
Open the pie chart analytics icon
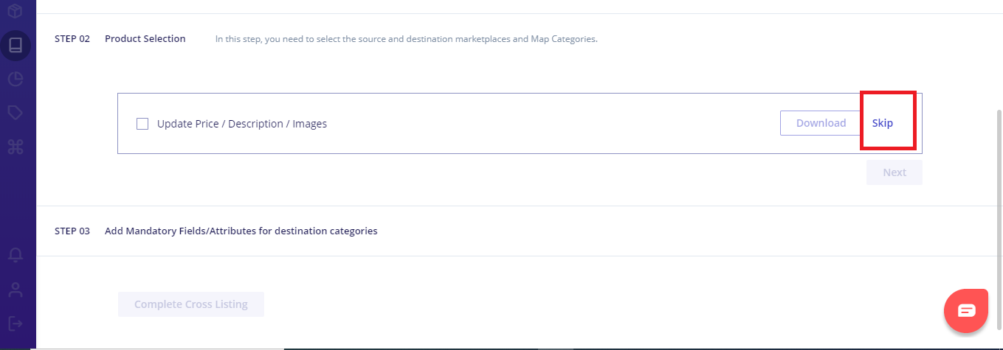[x=15, y=80]
